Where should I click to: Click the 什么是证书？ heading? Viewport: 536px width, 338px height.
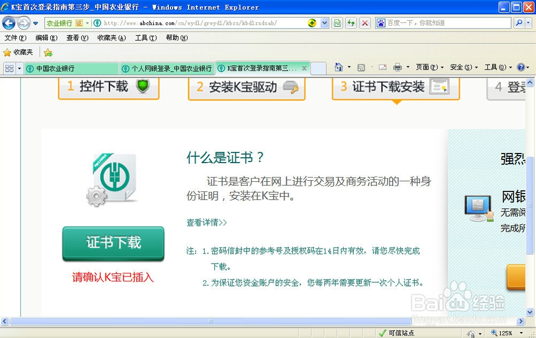tap(225, 158)
